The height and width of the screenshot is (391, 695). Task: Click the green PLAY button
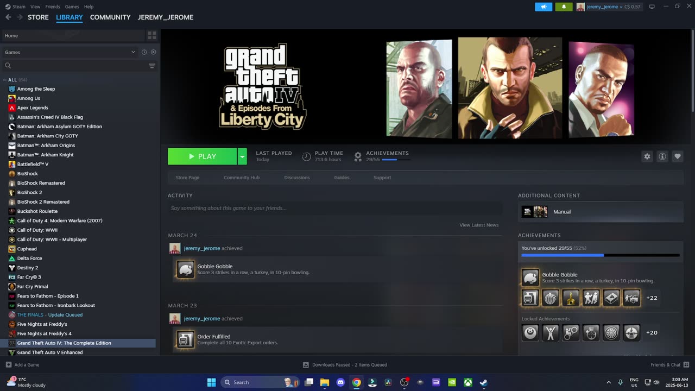pyautogui.click(x=203, y=156)
